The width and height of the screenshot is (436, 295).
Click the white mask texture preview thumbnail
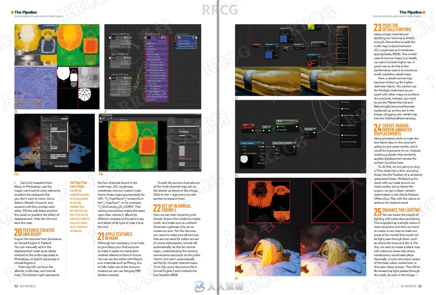[246, 161]
